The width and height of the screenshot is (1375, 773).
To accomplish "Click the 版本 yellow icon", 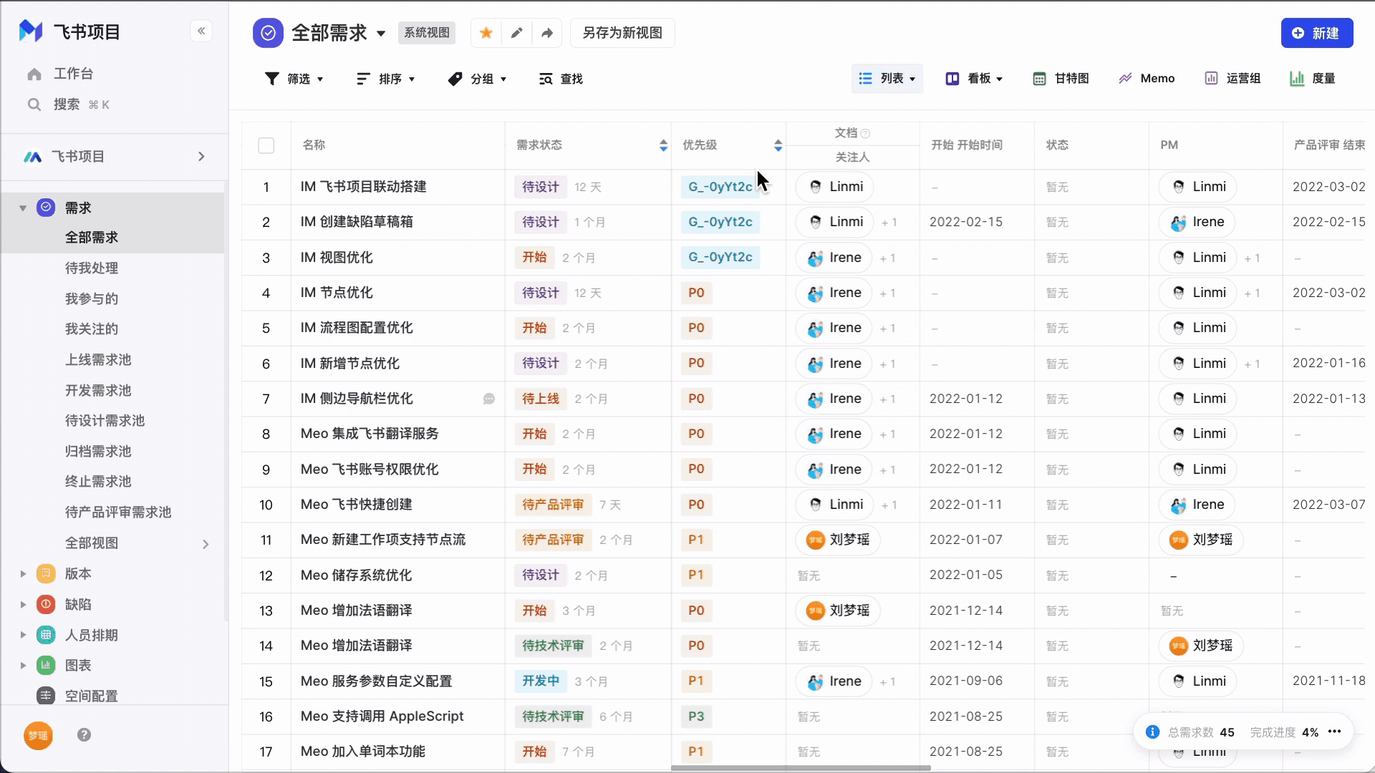I will (x=46, y=573).
